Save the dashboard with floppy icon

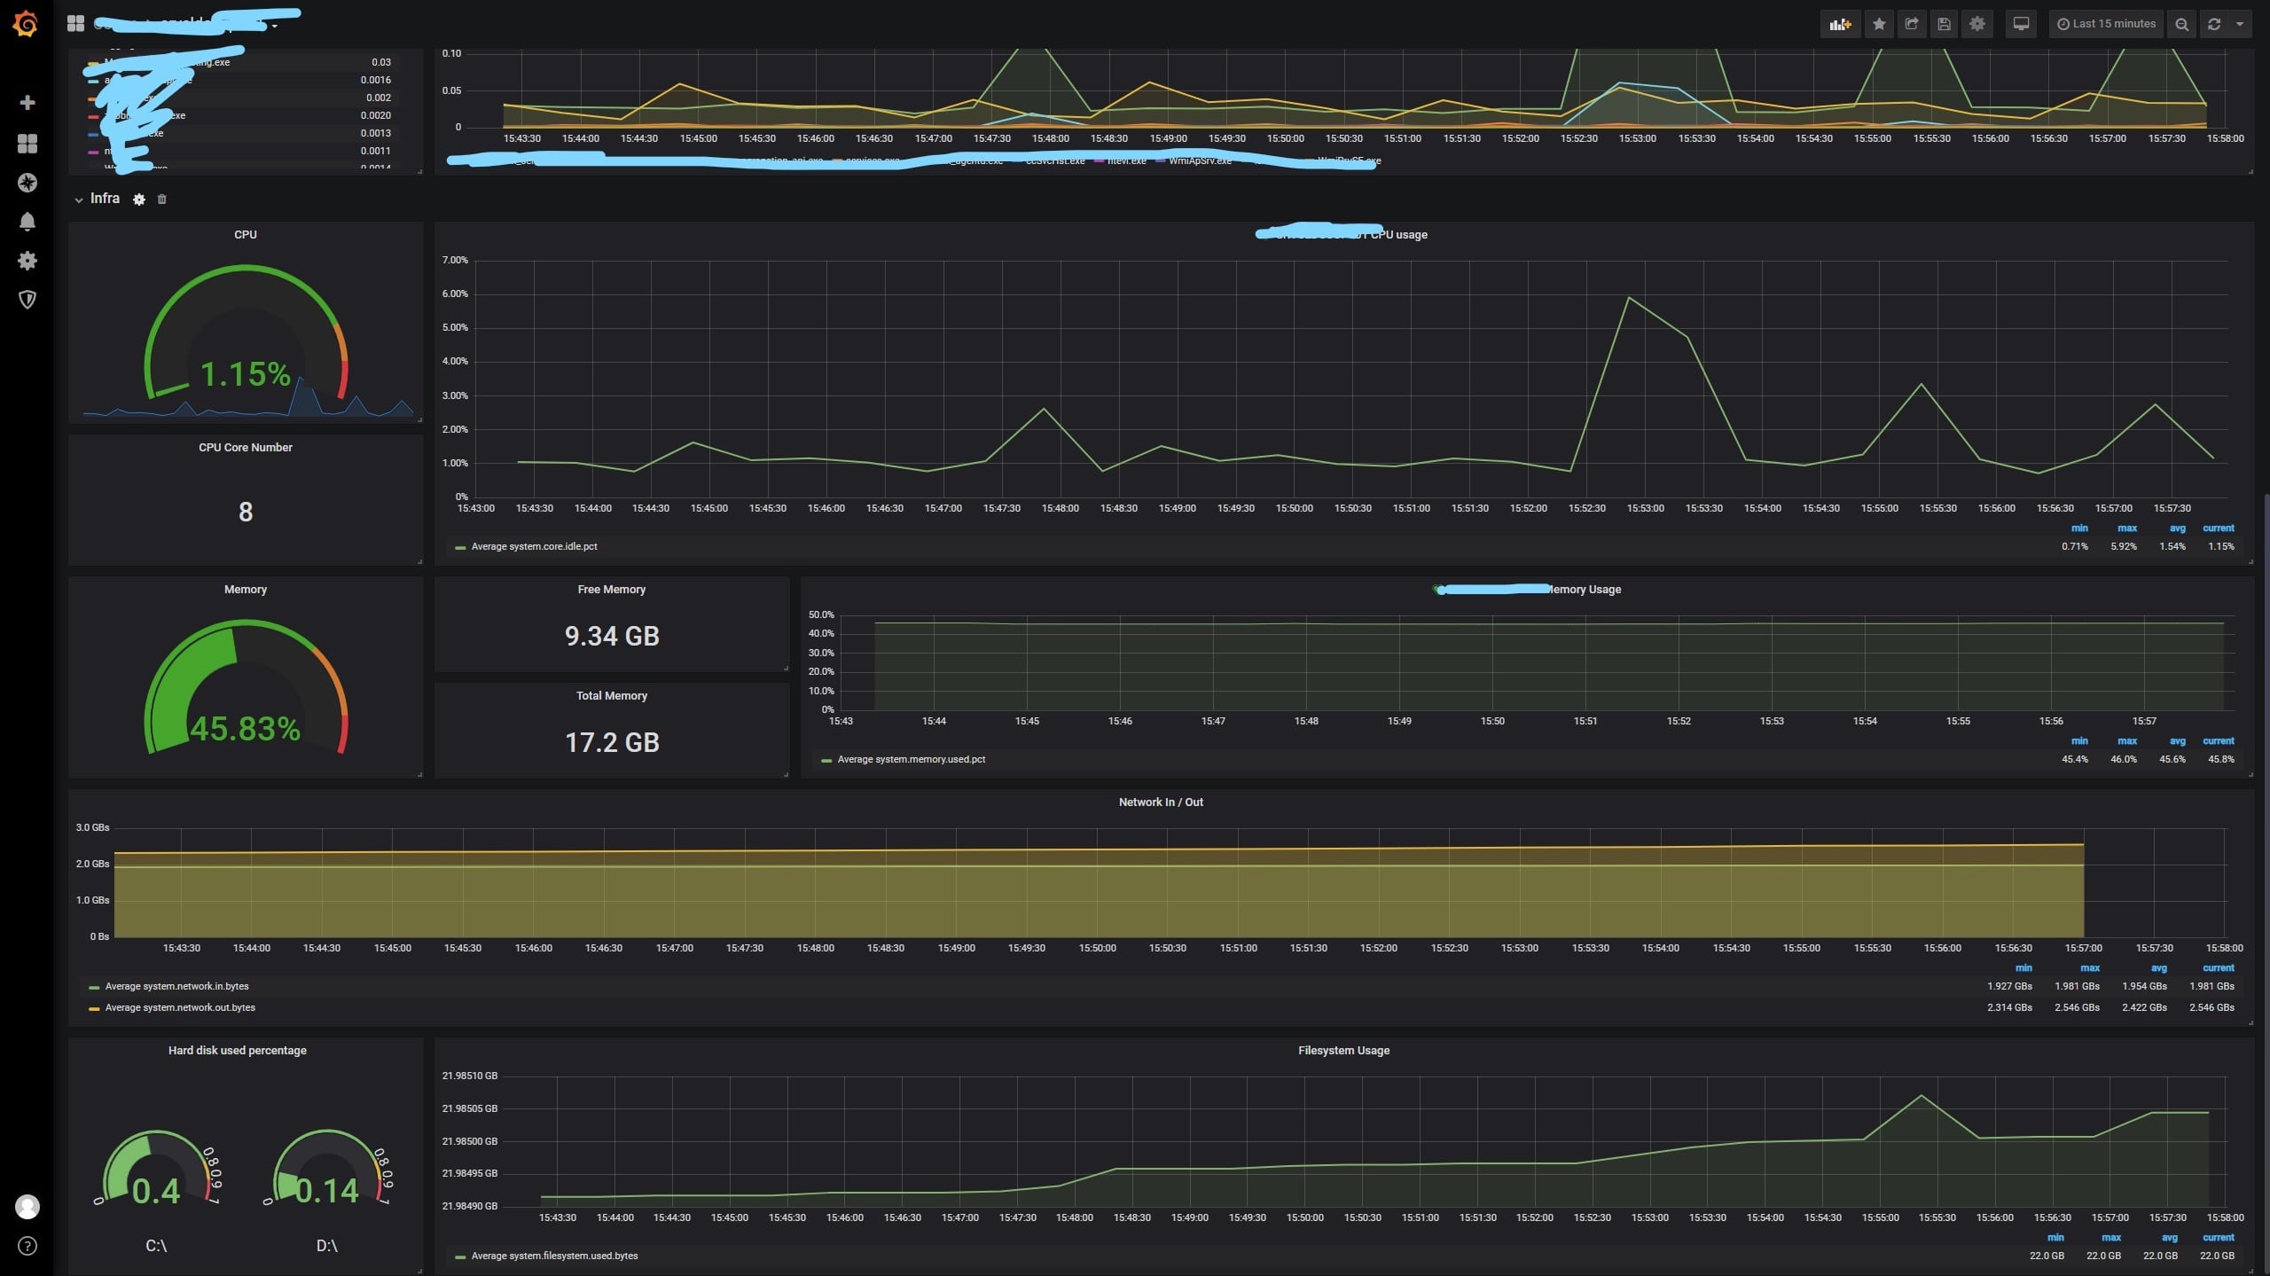(x=1944, y=24)
